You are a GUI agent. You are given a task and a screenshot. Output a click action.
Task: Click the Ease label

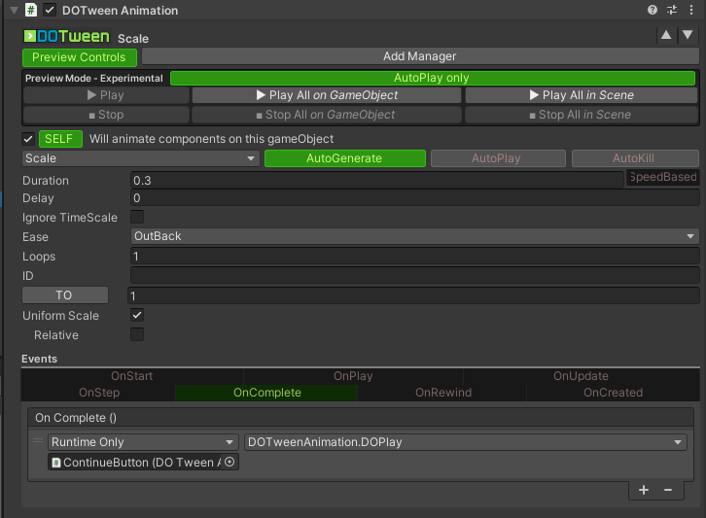click(x=36, y=237)
